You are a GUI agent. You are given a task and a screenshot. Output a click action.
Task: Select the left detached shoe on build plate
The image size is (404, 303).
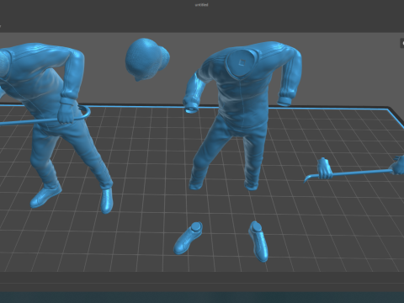pyautogui.click(x=188, y=238)
